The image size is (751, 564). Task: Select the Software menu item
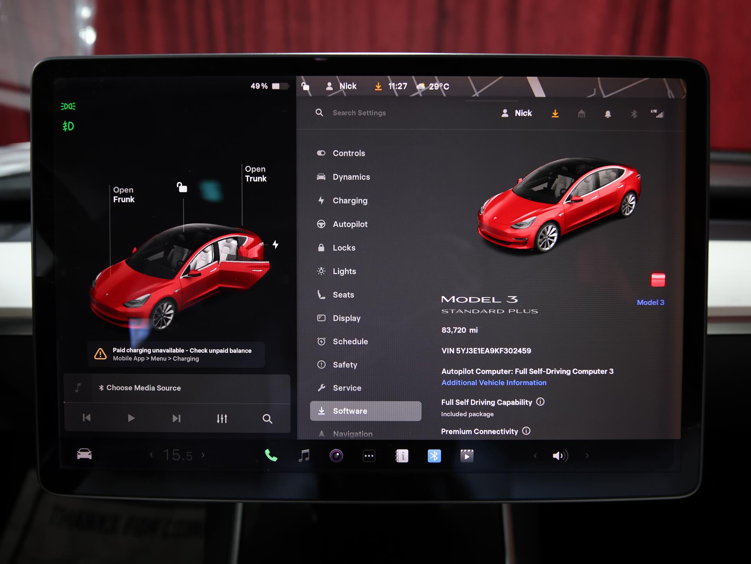[365, 411]
